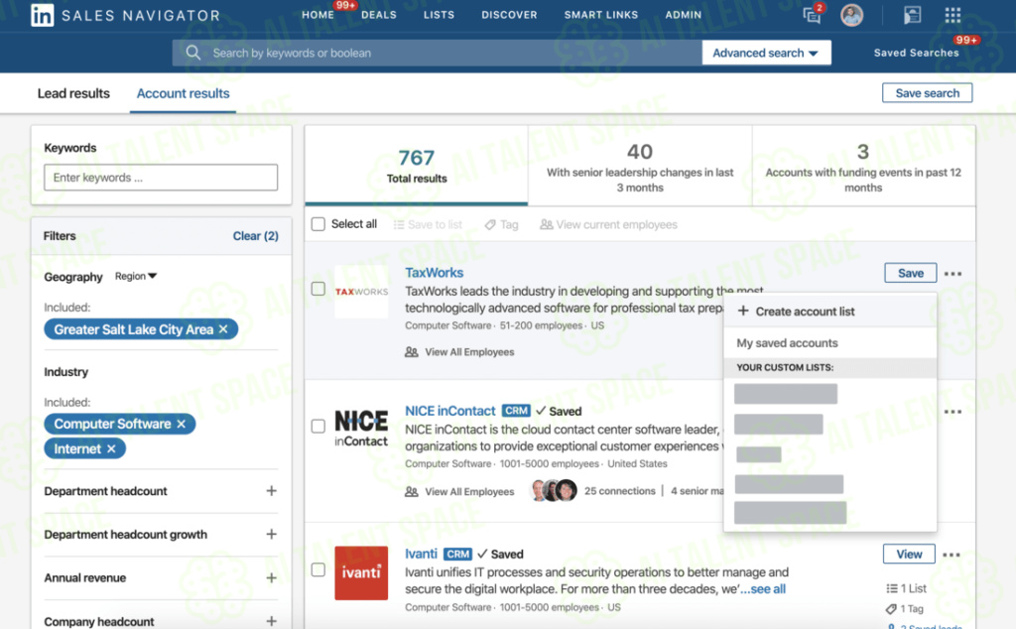Open the apps grid icon
The height and width of the screenshot is (629, 1016).
[x=952, y=15]
